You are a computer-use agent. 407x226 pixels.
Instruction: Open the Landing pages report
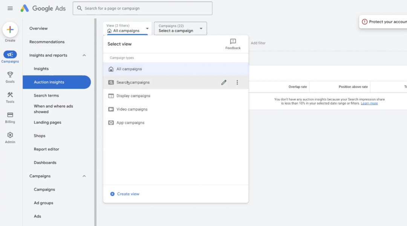[47, 122]
